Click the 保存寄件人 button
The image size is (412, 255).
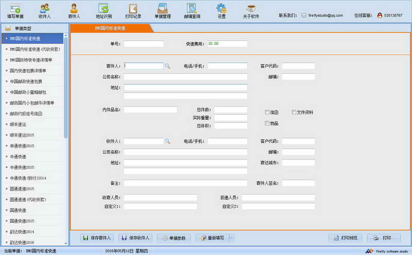pos(97,238)
